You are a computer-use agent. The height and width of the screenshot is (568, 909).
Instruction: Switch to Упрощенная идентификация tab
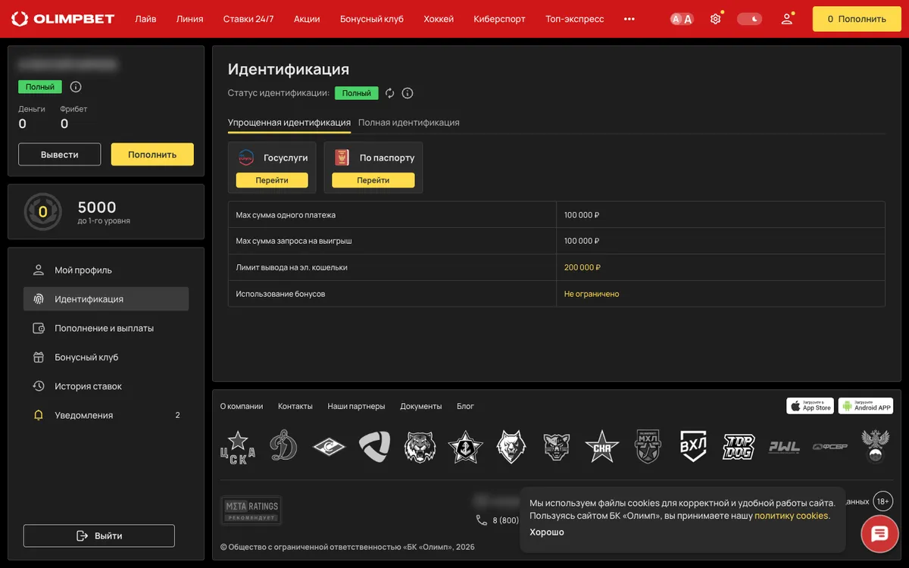289,123
